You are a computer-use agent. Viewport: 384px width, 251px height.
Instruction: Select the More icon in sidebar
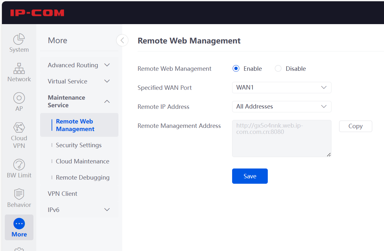[x=19, y=224]
